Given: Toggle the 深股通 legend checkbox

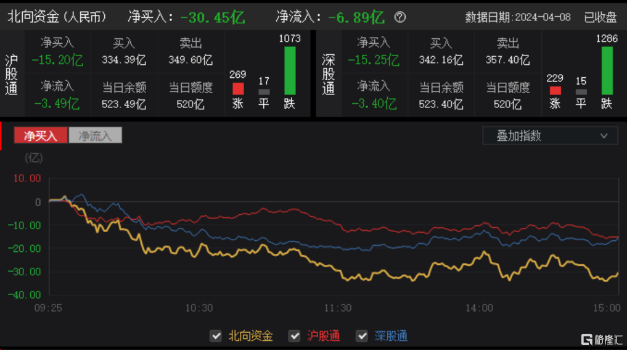Looking at the screenshot, I should click(362, 336).
